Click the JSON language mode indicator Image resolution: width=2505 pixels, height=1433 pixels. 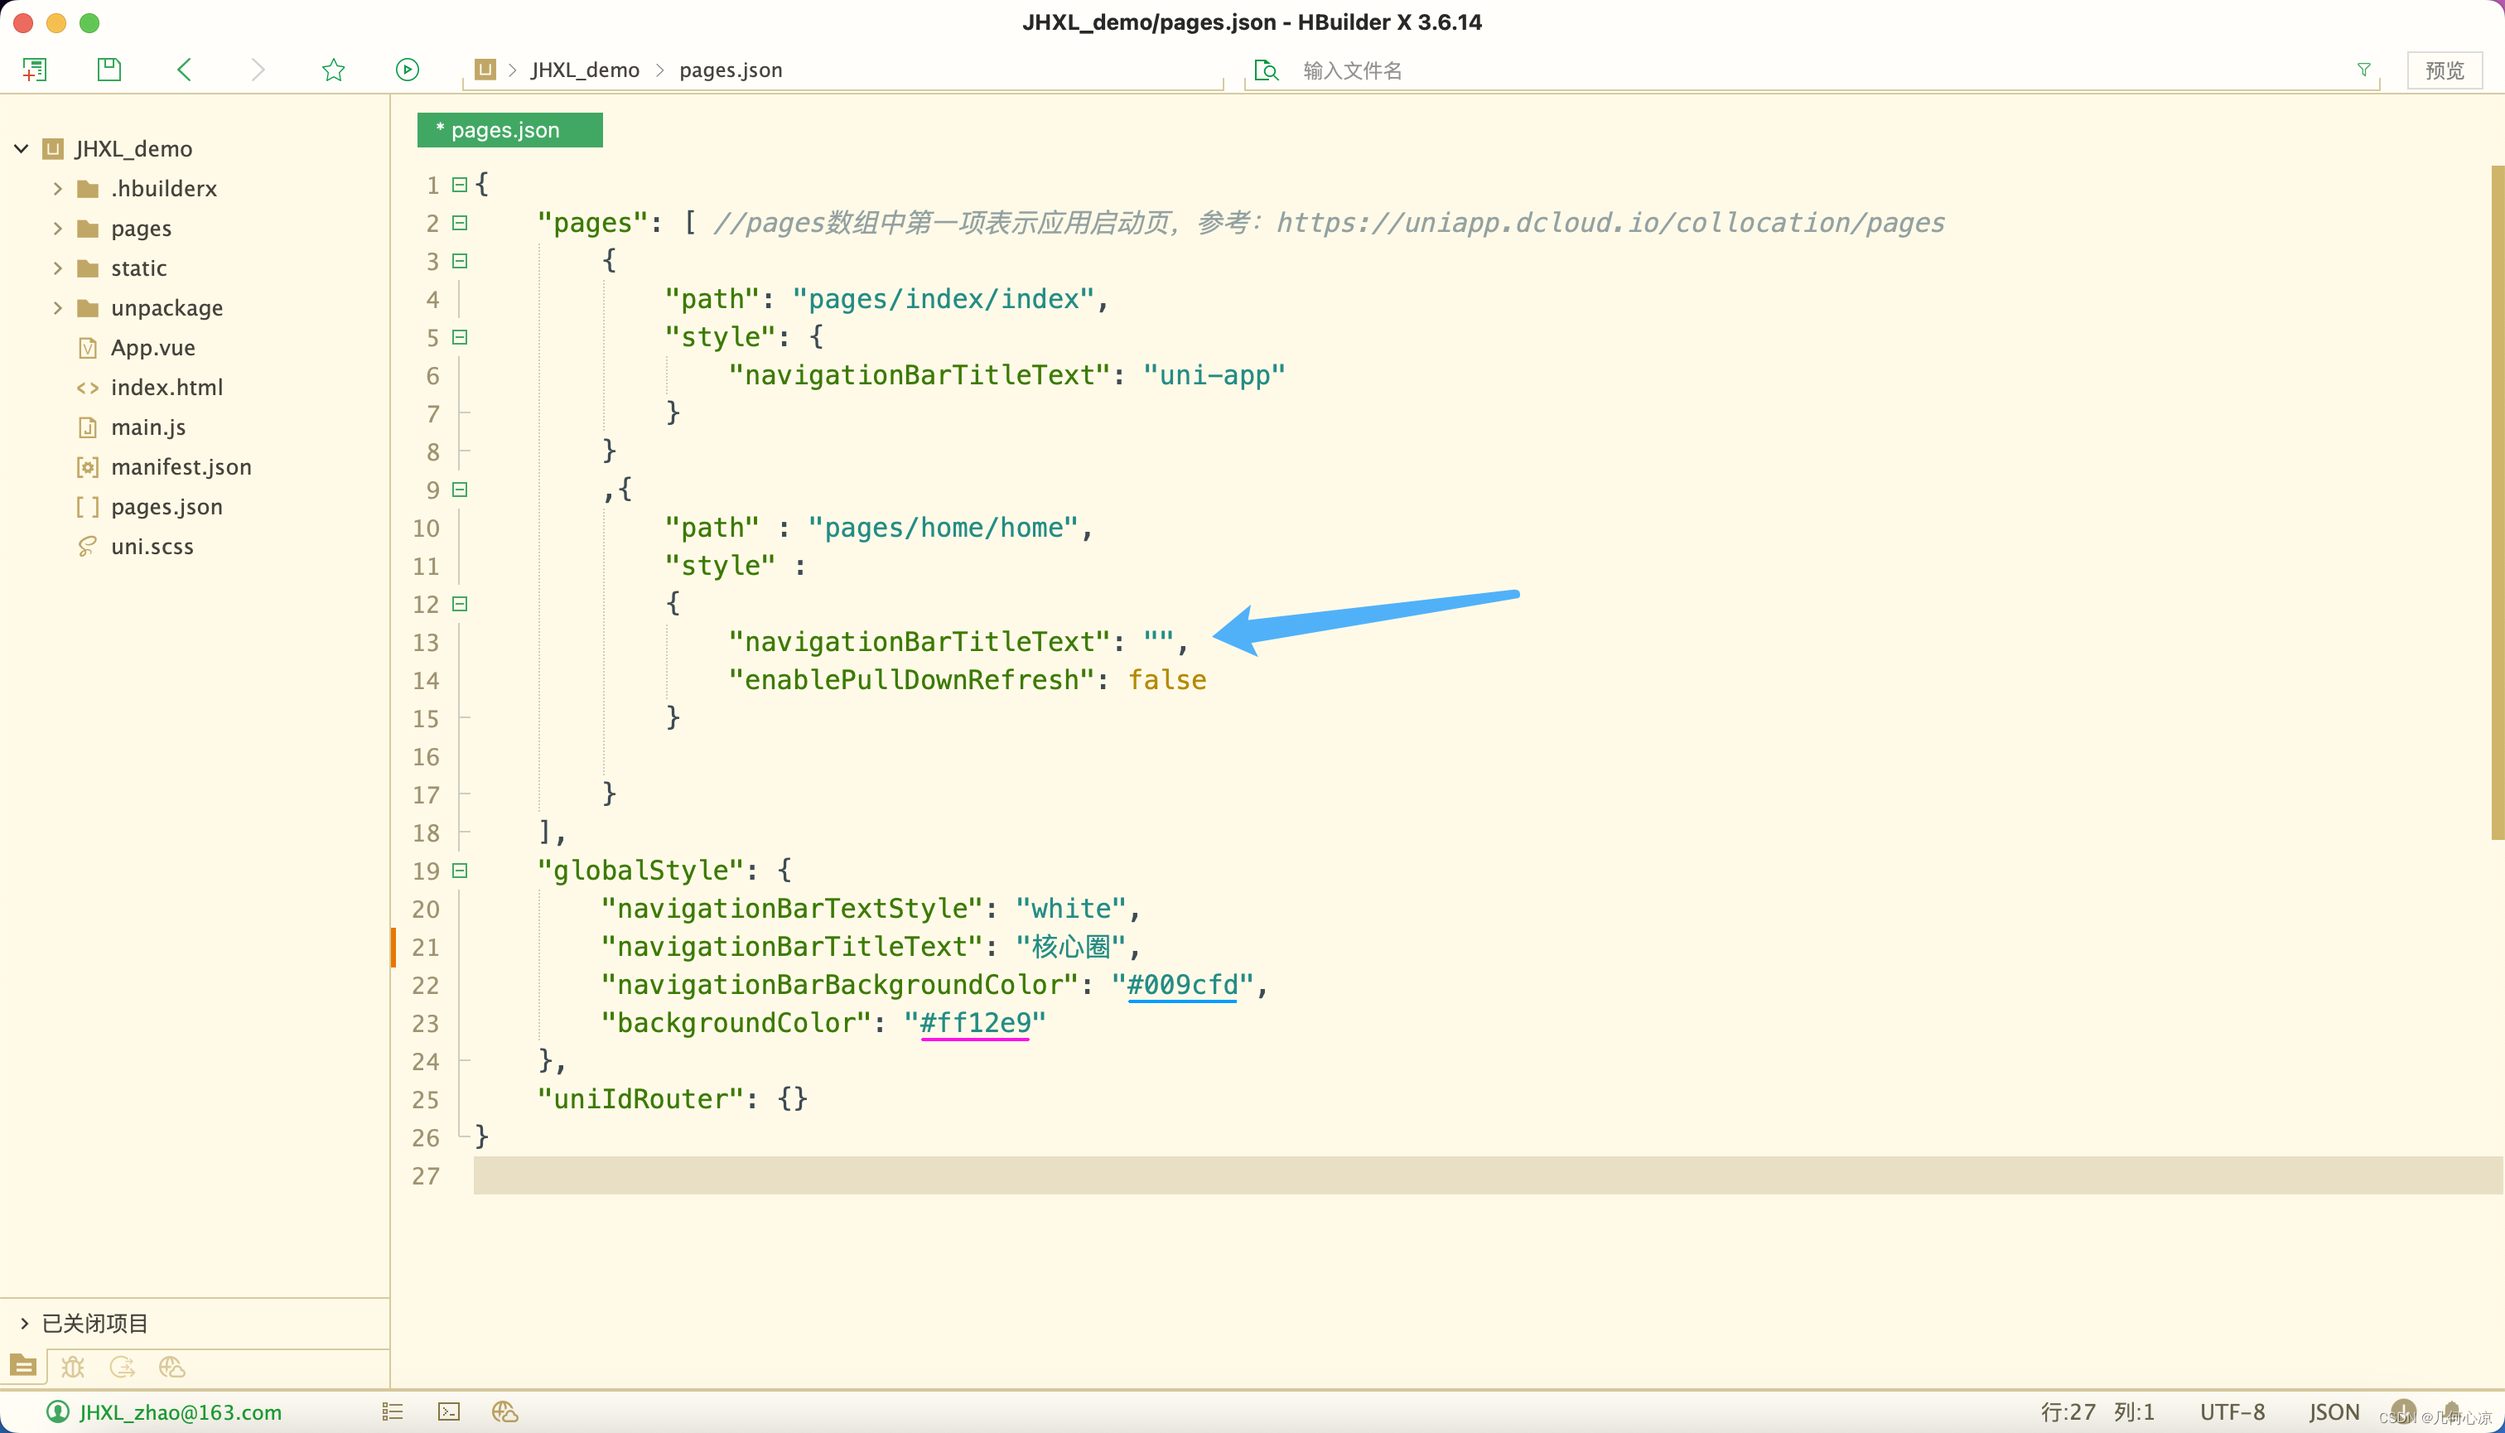click(x=2334, y=1412)
